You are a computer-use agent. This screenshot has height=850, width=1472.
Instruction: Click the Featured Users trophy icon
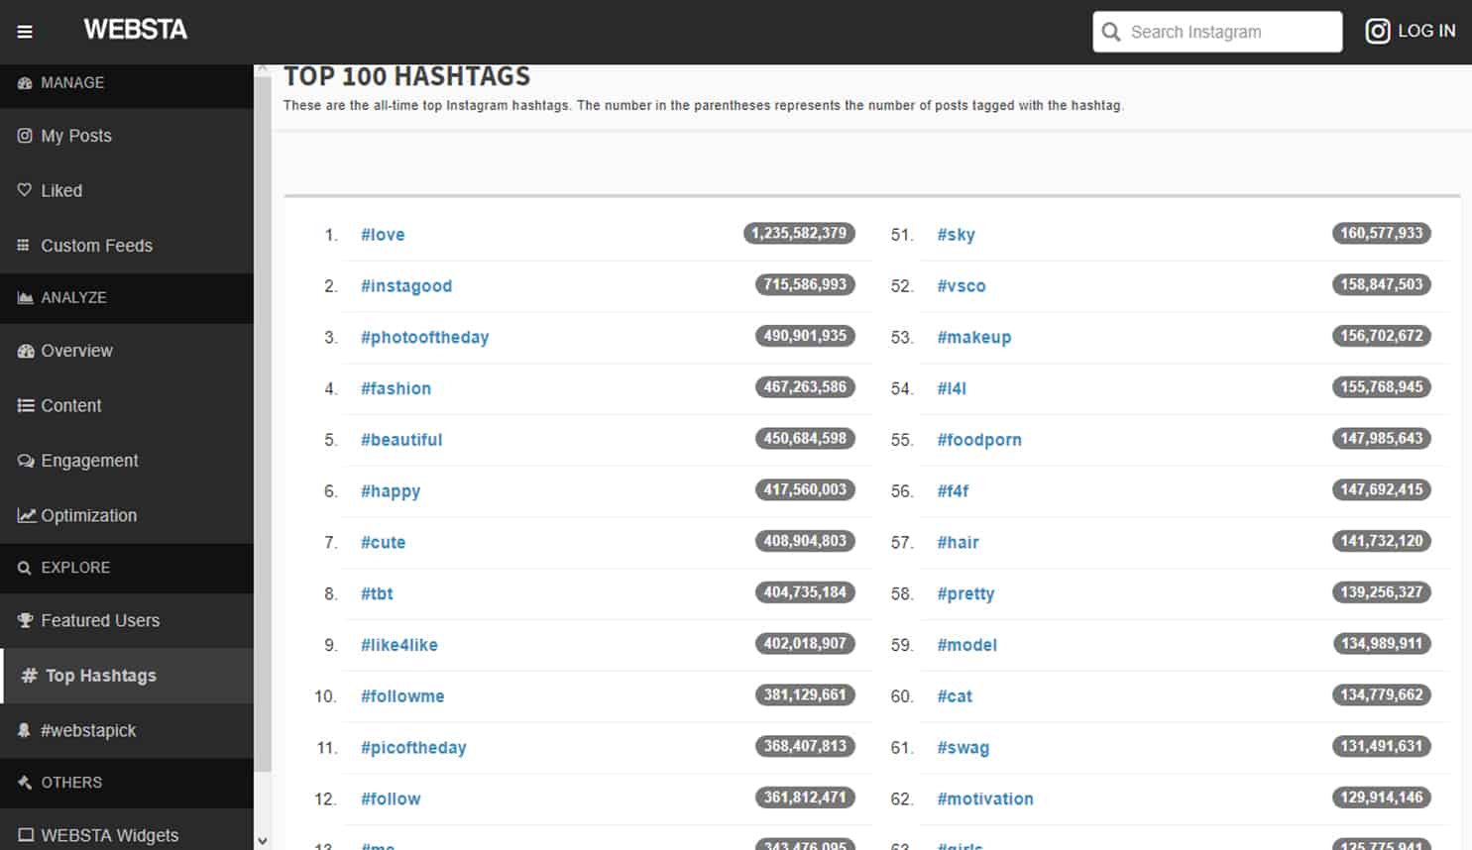(x=26, y=620)
